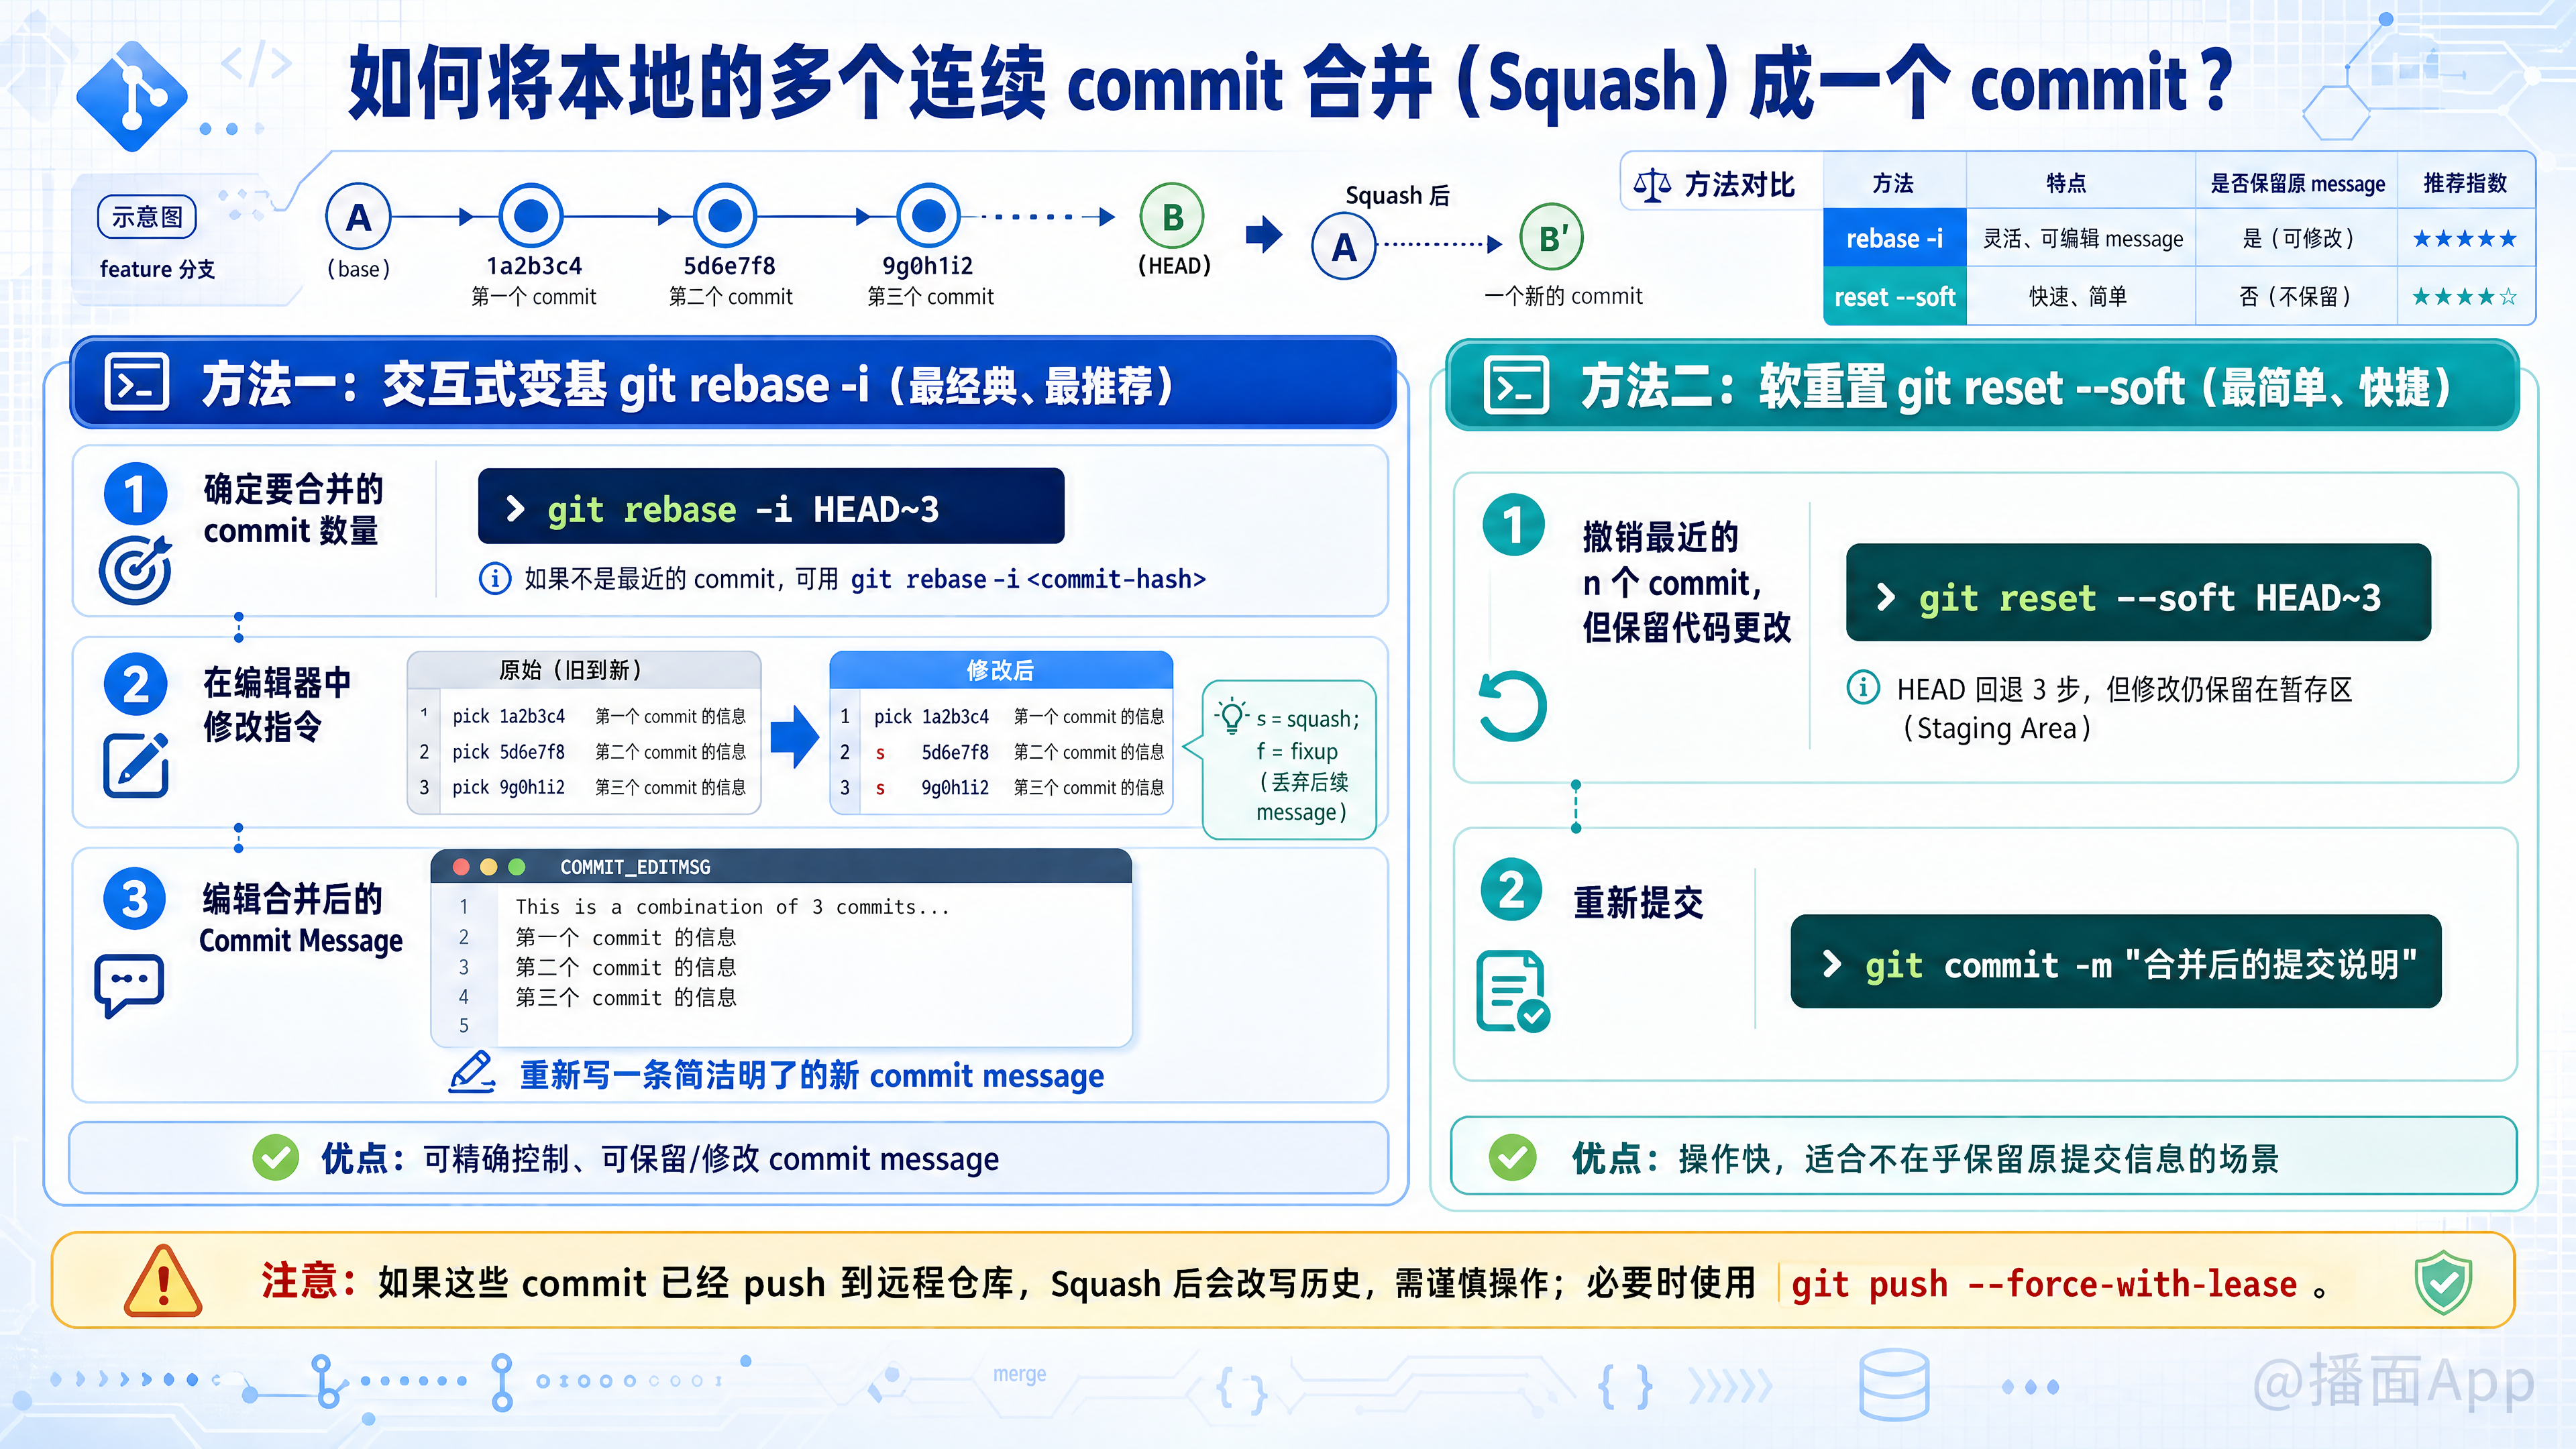This screenshot has height=1449, width=2576.
Task: Click the lightbulb icon in the squash tip box
Action: coord(1231,716)
